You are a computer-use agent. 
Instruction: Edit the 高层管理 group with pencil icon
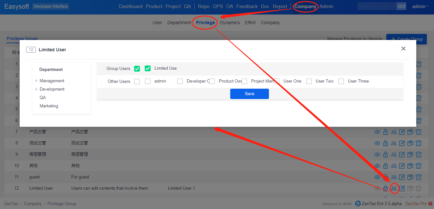tap(402, 154)
